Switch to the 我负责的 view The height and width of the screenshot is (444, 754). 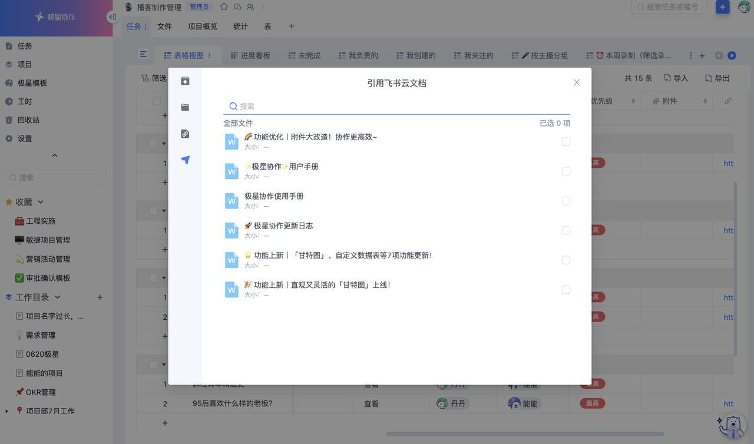tap(359, 55)
